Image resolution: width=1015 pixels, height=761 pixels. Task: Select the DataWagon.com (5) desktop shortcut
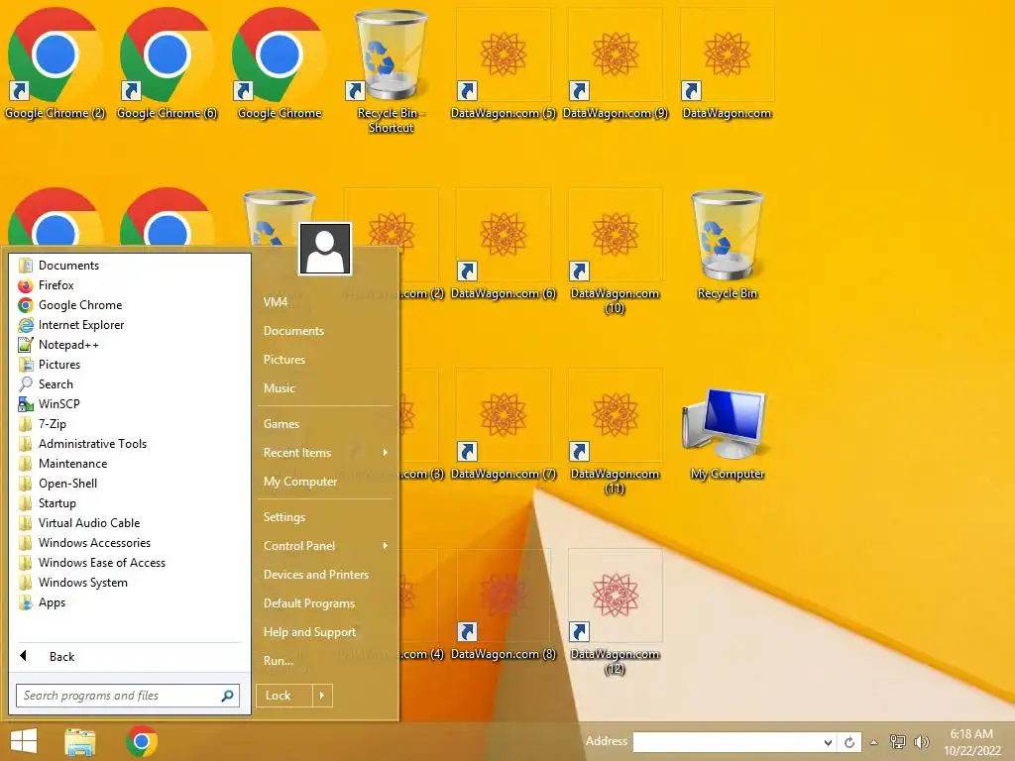coord(503,63)
